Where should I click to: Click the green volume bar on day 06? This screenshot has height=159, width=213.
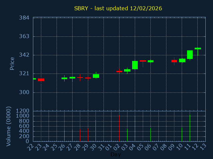pyautogui.click(x=150, y=134)
